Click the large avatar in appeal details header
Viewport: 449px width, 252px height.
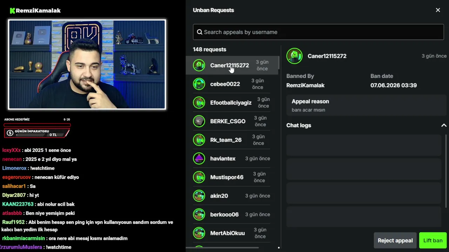pos(294,56)
